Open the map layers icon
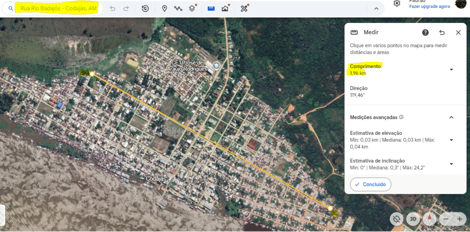Image resolution: width=470 pixels, height=232 pixels. [x=193, y=9]
